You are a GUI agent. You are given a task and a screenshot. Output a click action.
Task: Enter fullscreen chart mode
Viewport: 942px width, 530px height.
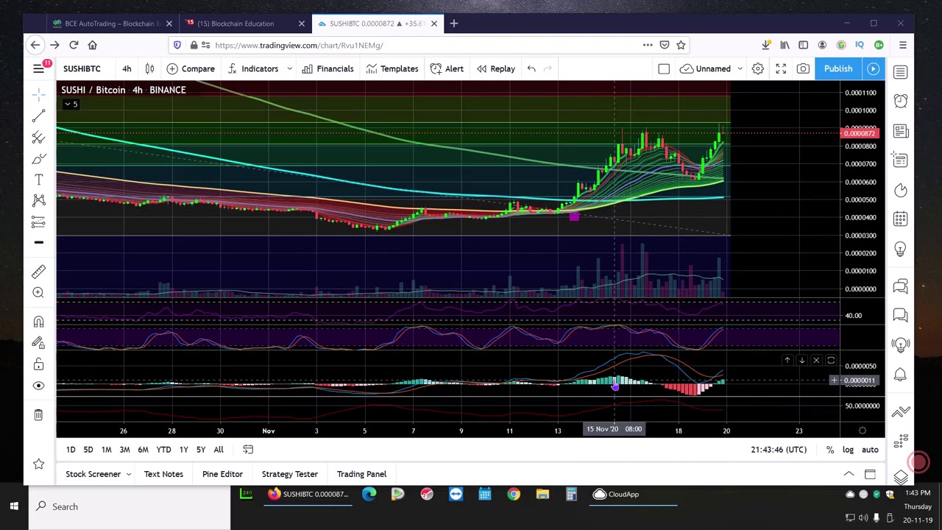[781, 68]
